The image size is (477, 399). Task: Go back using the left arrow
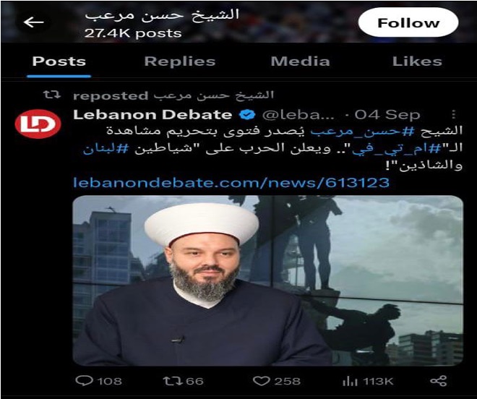click(33, 22)
